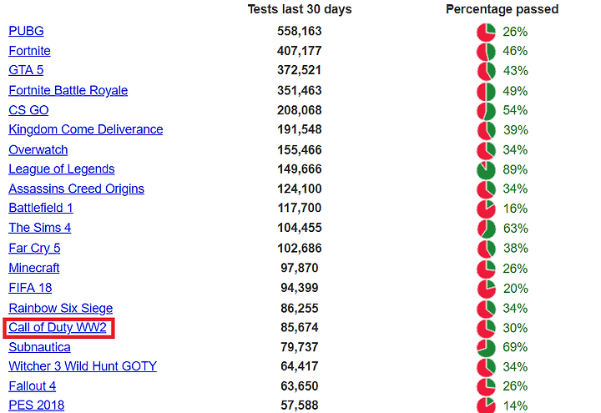
Task: Click the Call of Duty WW2 link
Action: coord(58,328)
